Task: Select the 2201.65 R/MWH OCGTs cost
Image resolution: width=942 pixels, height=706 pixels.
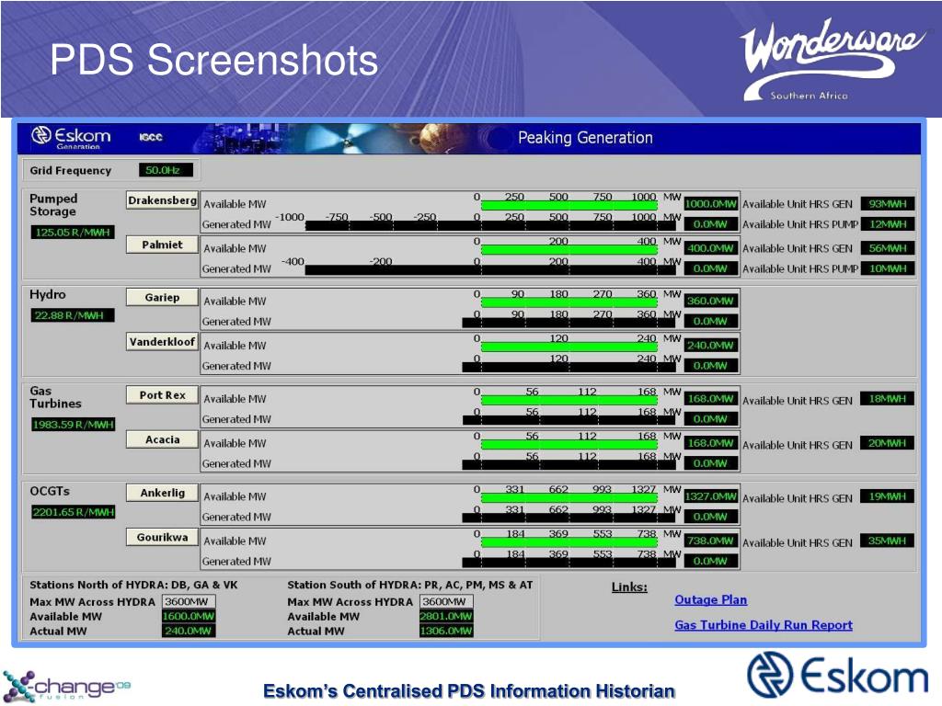Action: pyautogui.click(x=73, y=512)
